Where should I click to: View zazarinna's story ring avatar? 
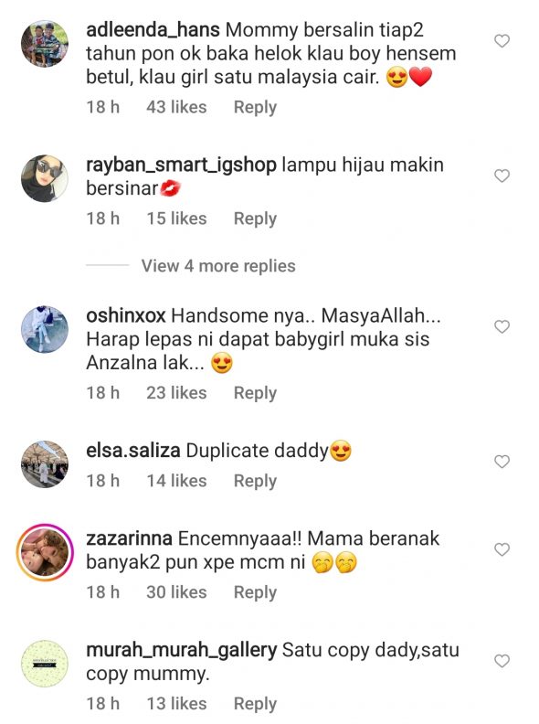pyautogui.click(x=45, y=552)
